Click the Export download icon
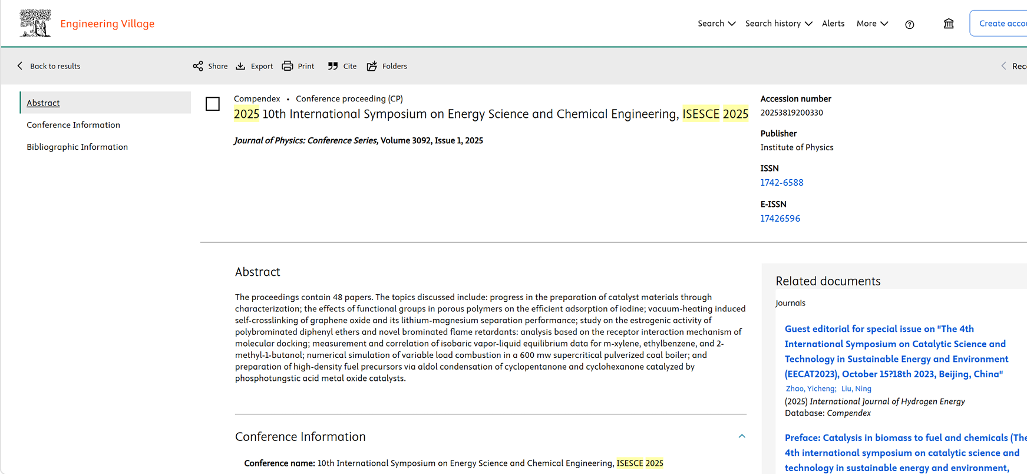Viewport: 1027px width, 474px height. [x=240, y=66]
